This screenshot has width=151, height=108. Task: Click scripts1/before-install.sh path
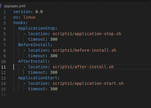click(84, 51)
